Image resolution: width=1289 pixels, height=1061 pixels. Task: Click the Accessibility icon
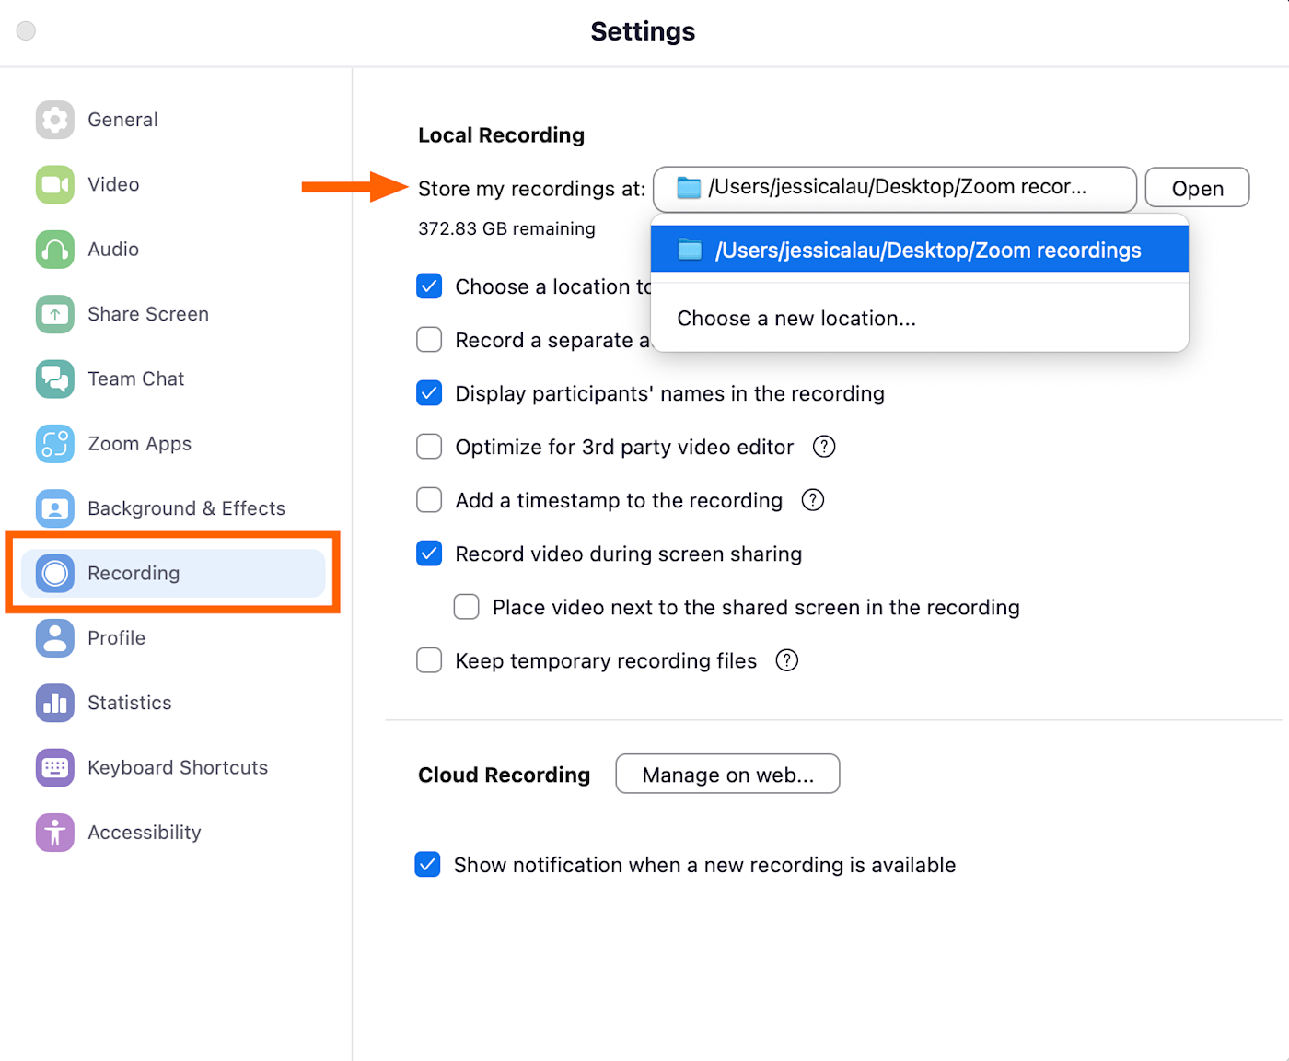(55, 833)
